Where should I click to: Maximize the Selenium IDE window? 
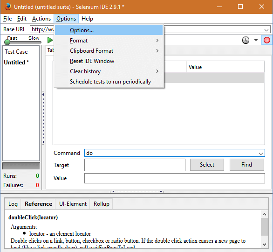point(240,7)
